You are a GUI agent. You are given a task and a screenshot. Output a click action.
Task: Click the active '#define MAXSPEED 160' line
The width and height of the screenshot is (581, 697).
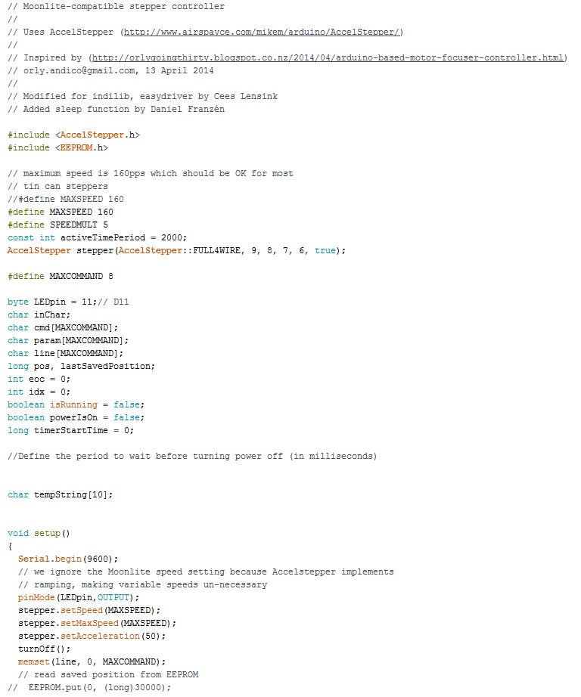61,212
